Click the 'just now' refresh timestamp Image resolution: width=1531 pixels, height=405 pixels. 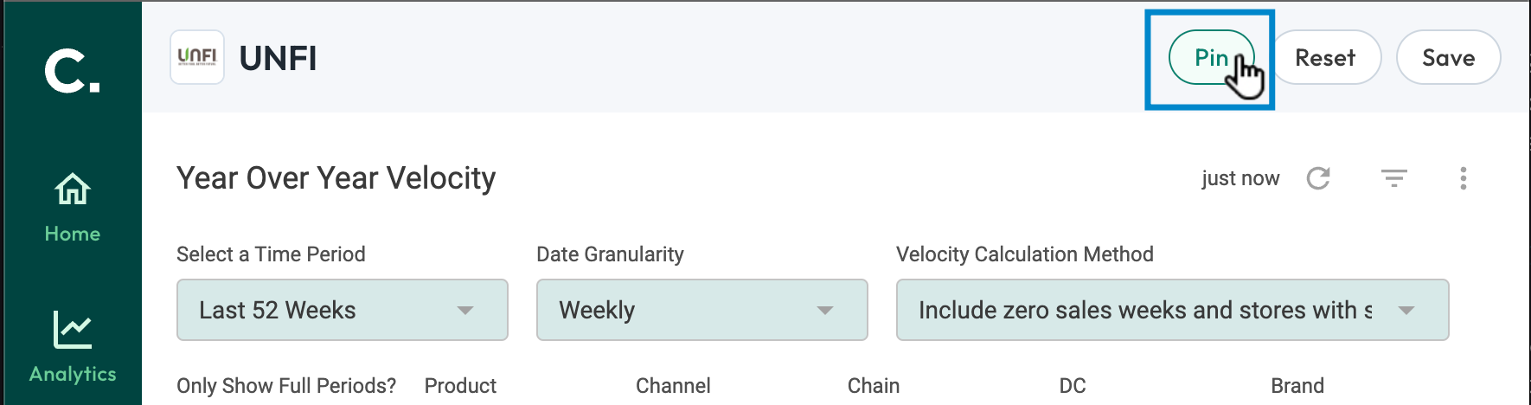point(1240,178)
